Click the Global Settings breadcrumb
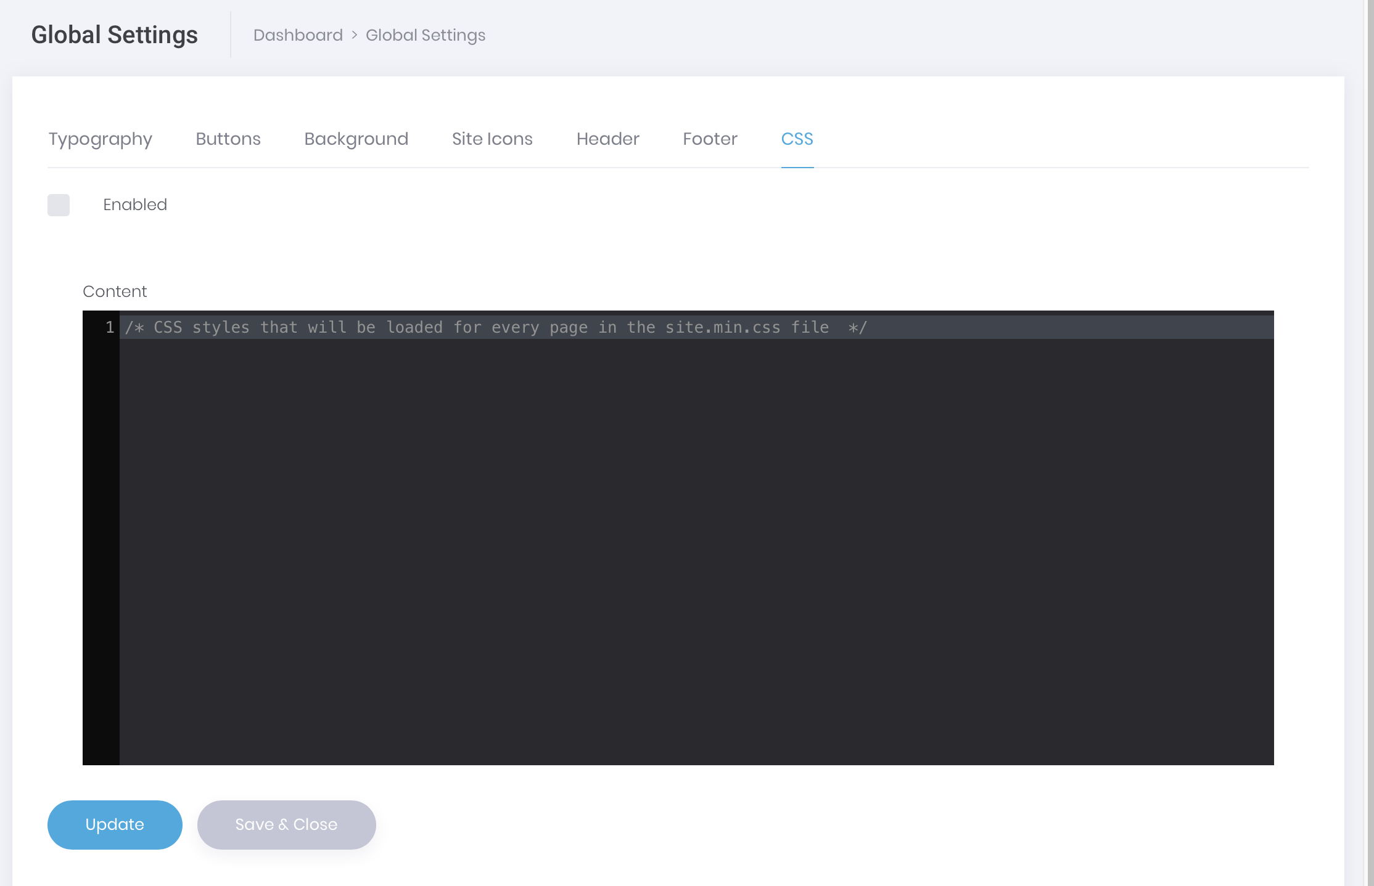The image size is (1374, 886). 426,35
